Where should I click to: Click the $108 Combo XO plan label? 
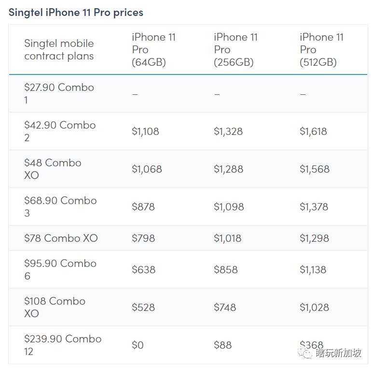pyautogui.click(x=55, y=307)
